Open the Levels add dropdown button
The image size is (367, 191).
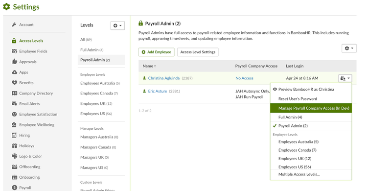point(117,25)
